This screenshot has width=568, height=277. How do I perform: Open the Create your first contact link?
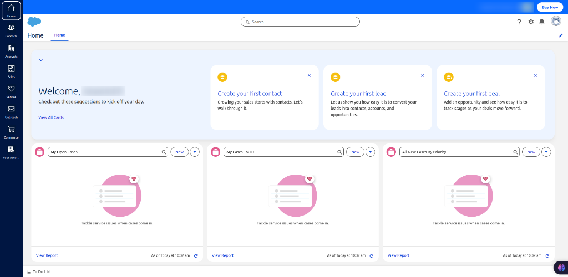pyautogui.click(x=250, y=93)
